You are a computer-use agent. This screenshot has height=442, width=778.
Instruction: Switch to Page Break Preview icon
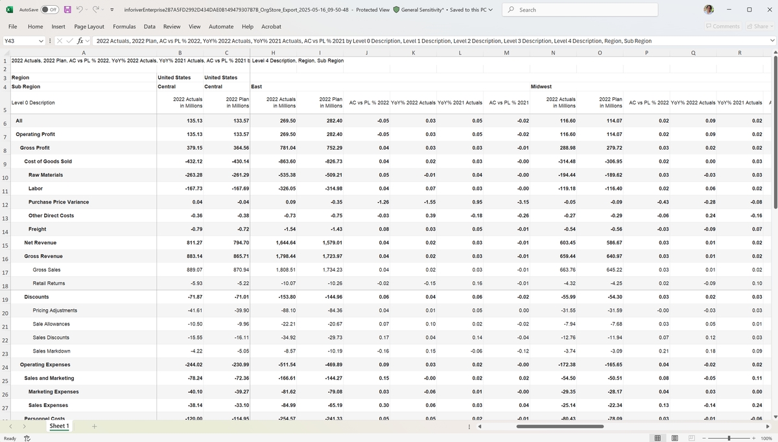691,438
